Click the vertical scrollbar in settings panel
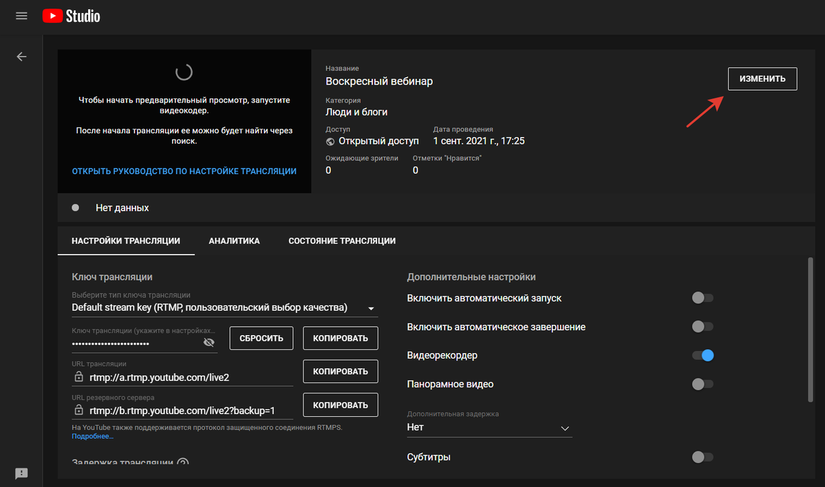Viewport: 825px width, 487px height. [811, 329]
